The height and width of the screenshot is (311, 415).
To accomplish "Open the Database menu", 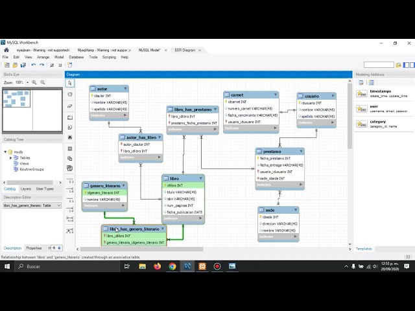I will click(77, 57).
